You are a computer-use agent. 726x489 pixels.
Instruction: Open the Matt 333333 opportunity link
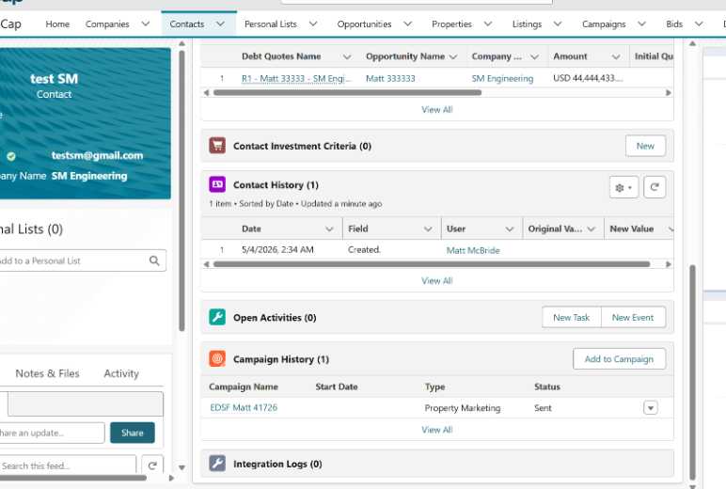[x=390, y=79]
